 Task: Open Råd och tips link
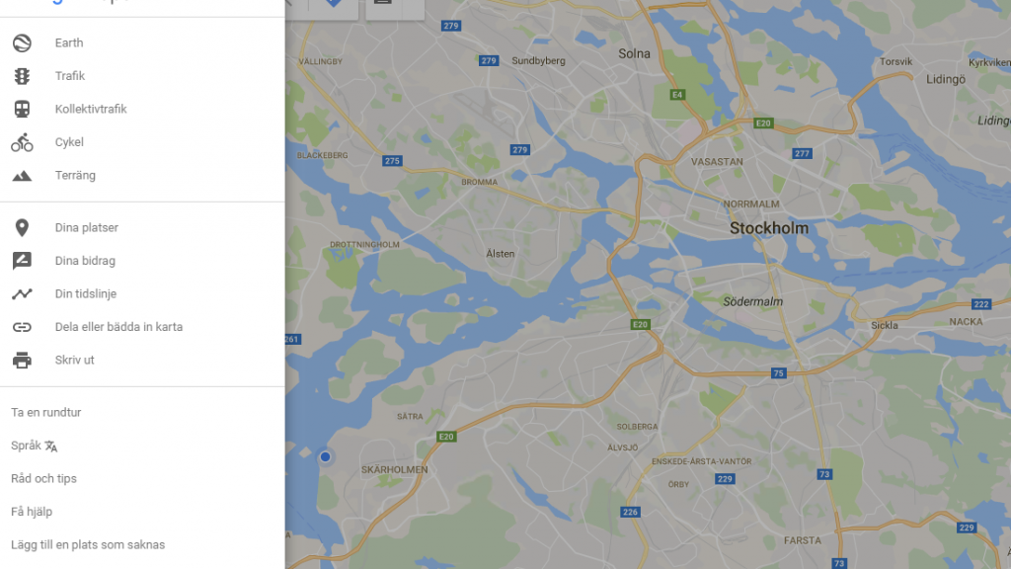(x=43, y=479)
